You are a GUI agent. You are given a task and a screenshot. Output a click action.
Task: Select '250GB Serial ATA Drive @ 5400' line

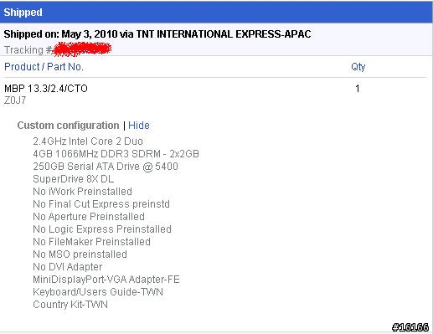(106, 167)
